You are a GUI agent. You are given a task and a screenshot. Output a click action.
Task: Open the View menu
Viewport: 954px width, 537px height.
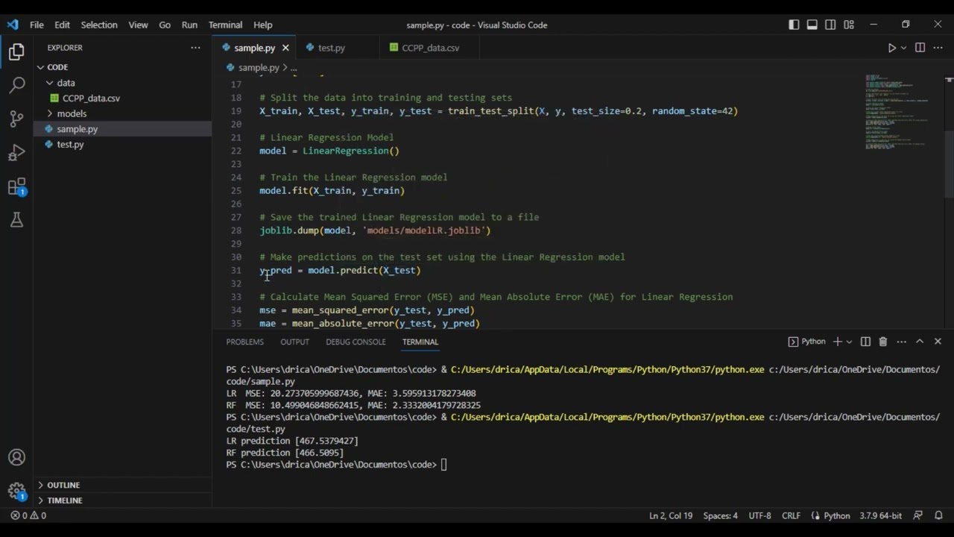138,25
